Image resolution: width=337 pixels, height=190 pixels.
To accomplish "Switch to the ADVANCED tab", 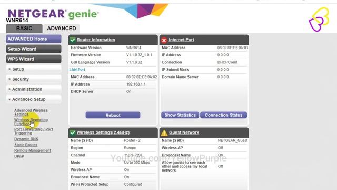I will (62, 28).
